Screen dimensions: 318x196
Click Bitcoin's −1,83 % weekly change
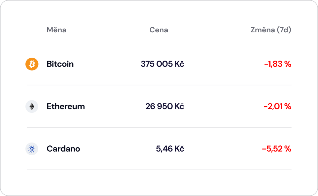click(278, 64)
